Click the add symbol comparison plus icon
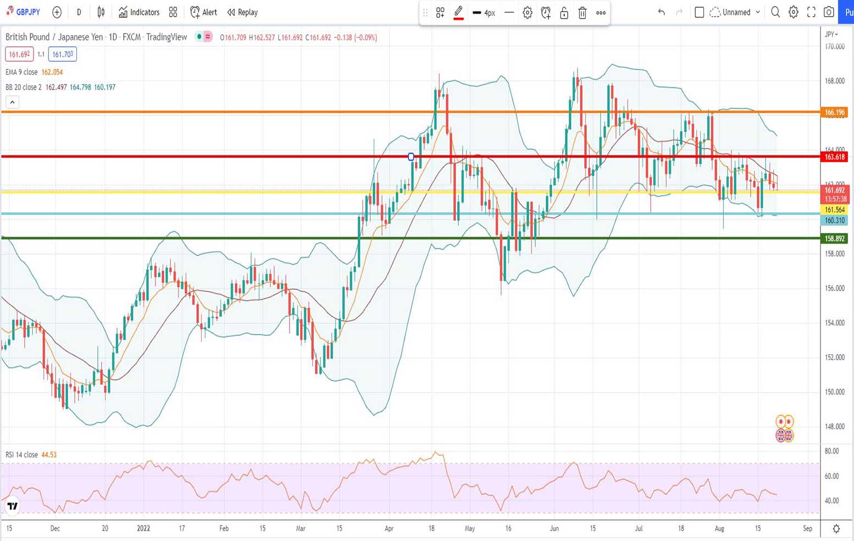 click(57, 12)
